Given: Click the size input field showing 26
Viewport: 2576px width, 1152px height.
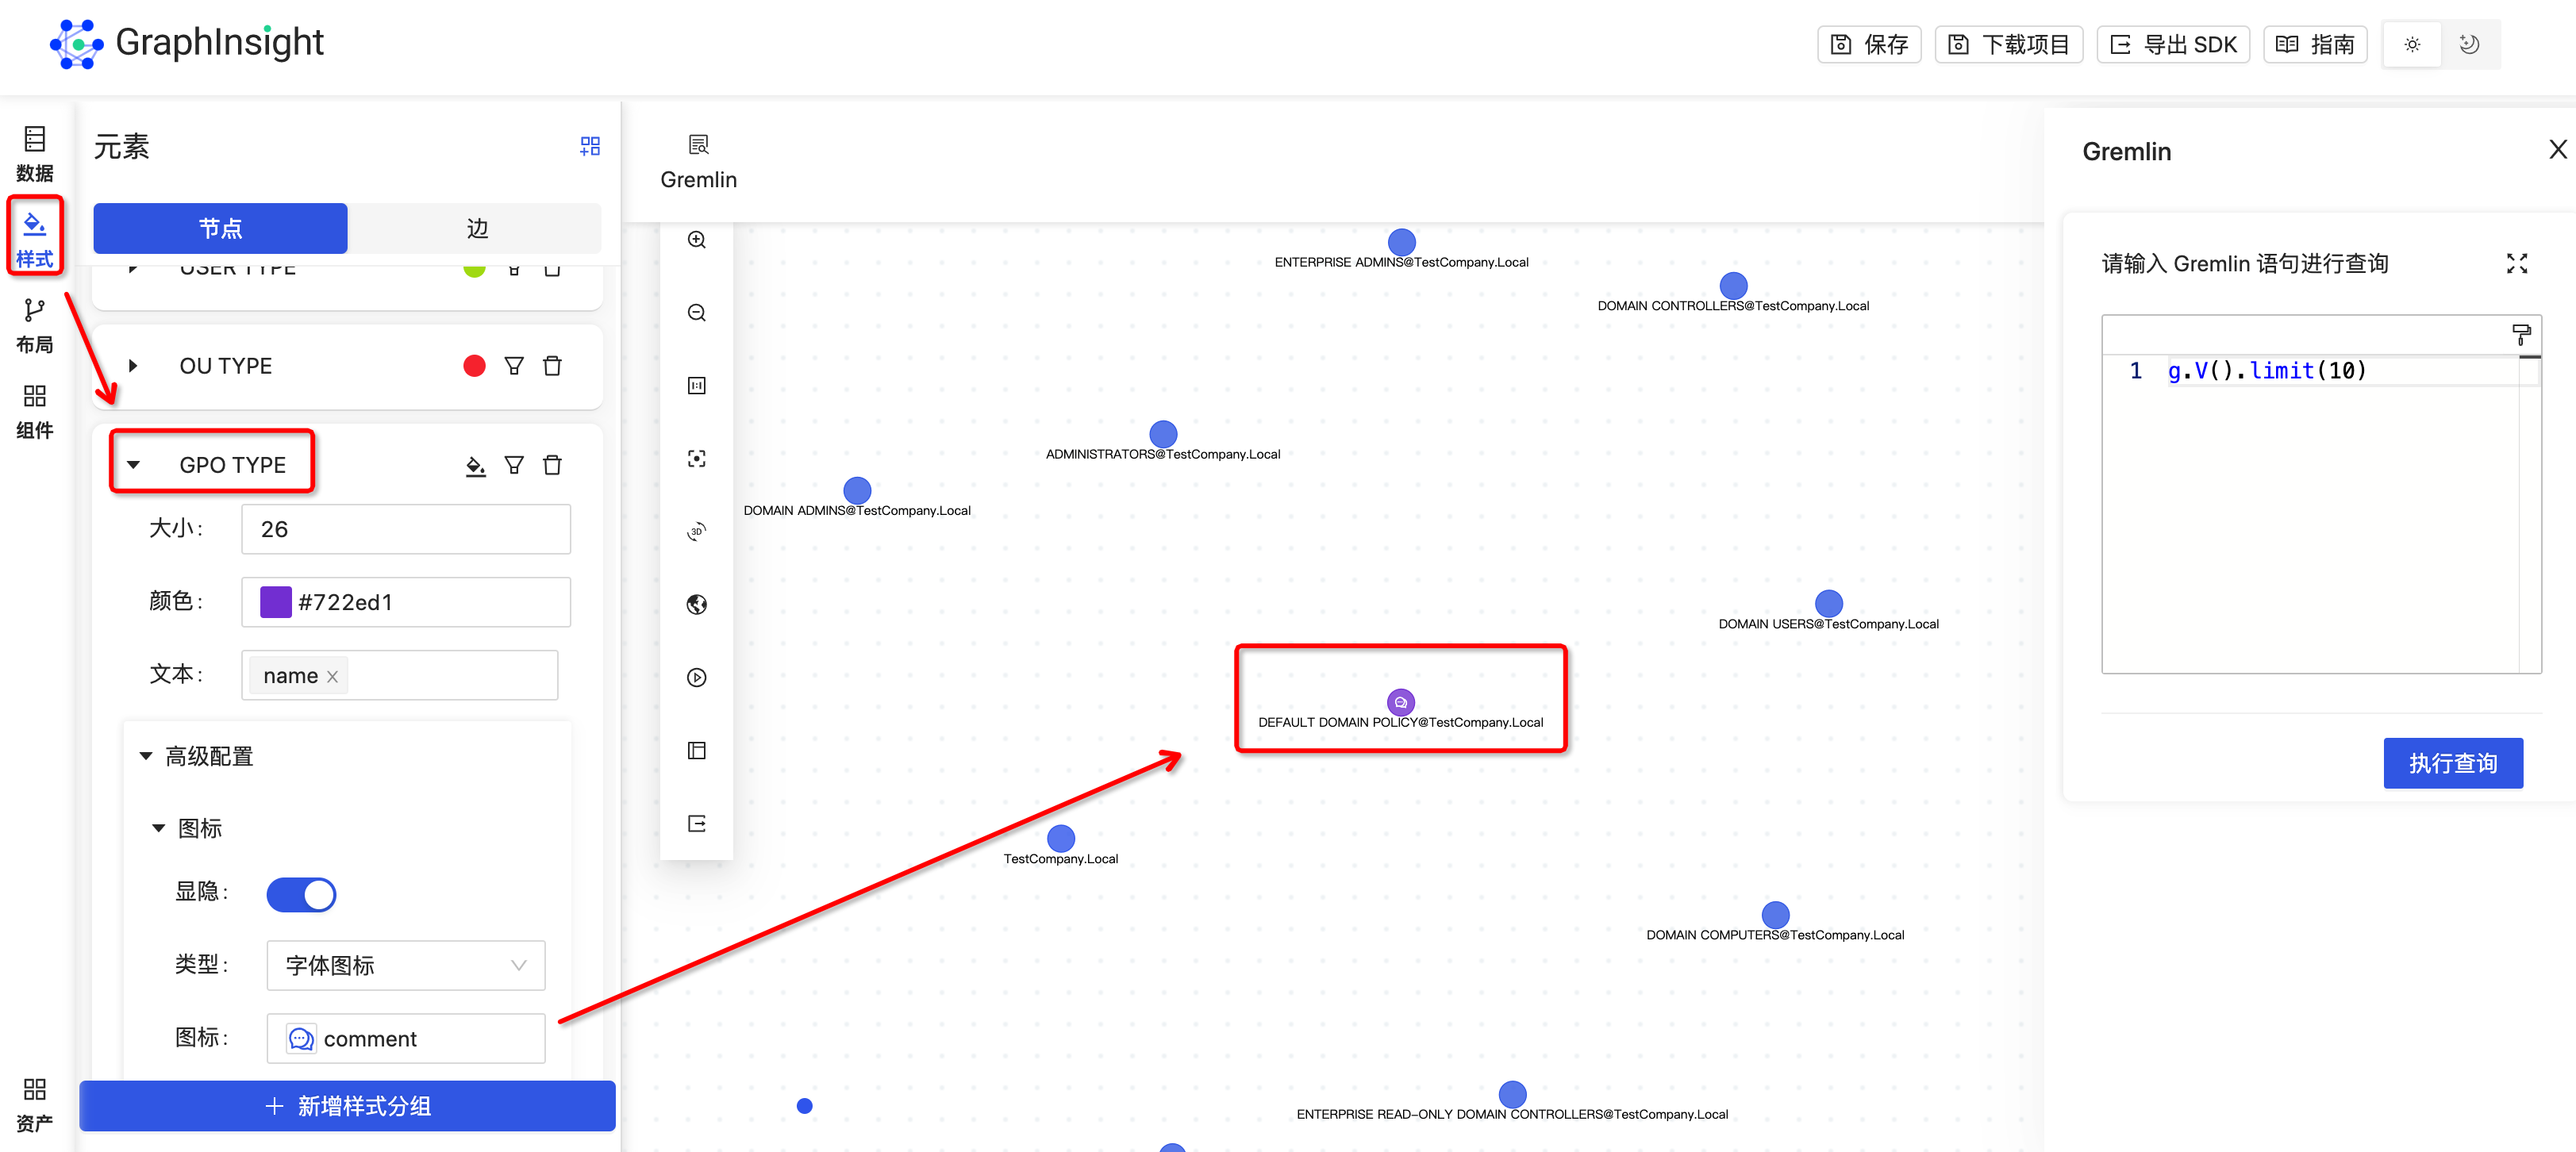Looking at the screenshot, I should 405,529.
